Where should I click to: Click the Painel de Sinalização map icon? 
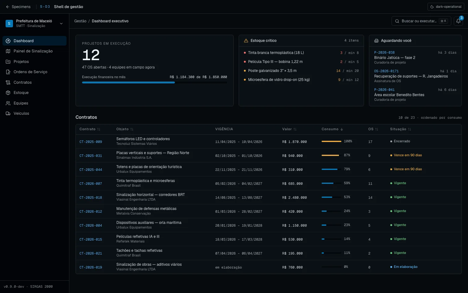(x=8, y=51)
